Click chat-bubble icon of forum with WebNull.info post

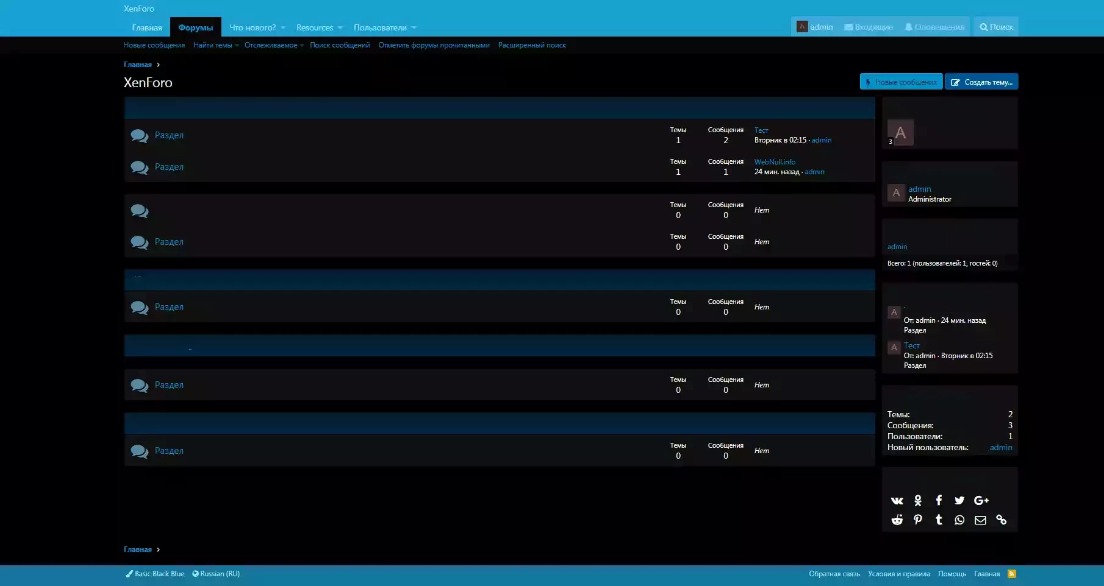pyautogui.click(x=140, y=168)
